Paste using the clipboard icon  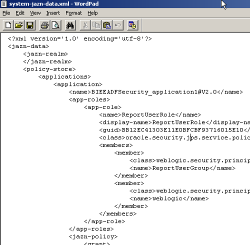107,25
